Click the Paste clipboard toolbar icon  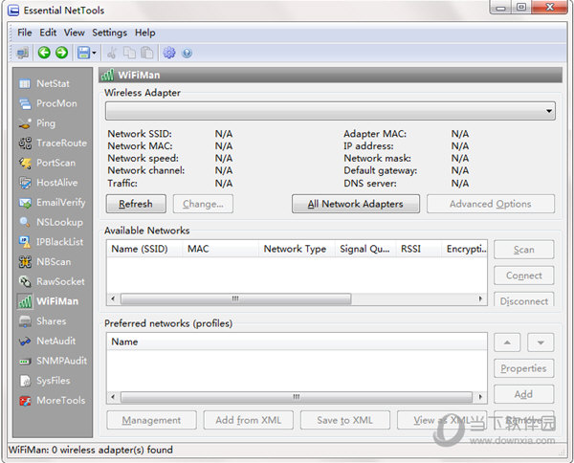point(147,53)
